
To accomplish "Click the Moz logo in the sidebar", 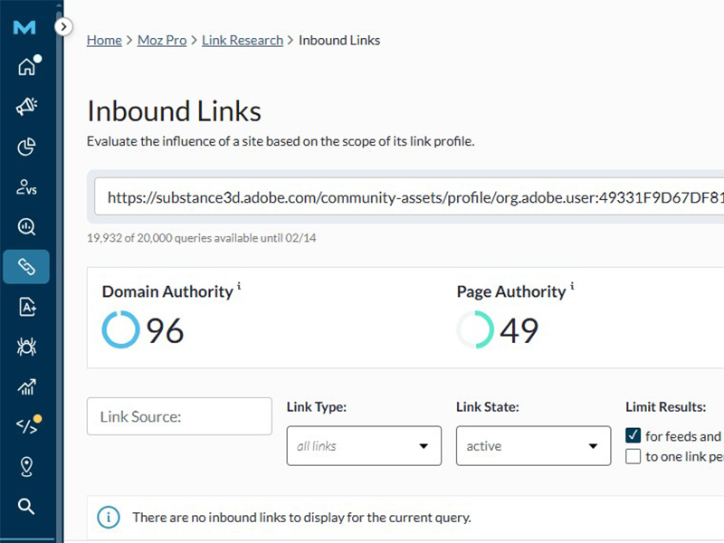I will click(x=24, y=27).
